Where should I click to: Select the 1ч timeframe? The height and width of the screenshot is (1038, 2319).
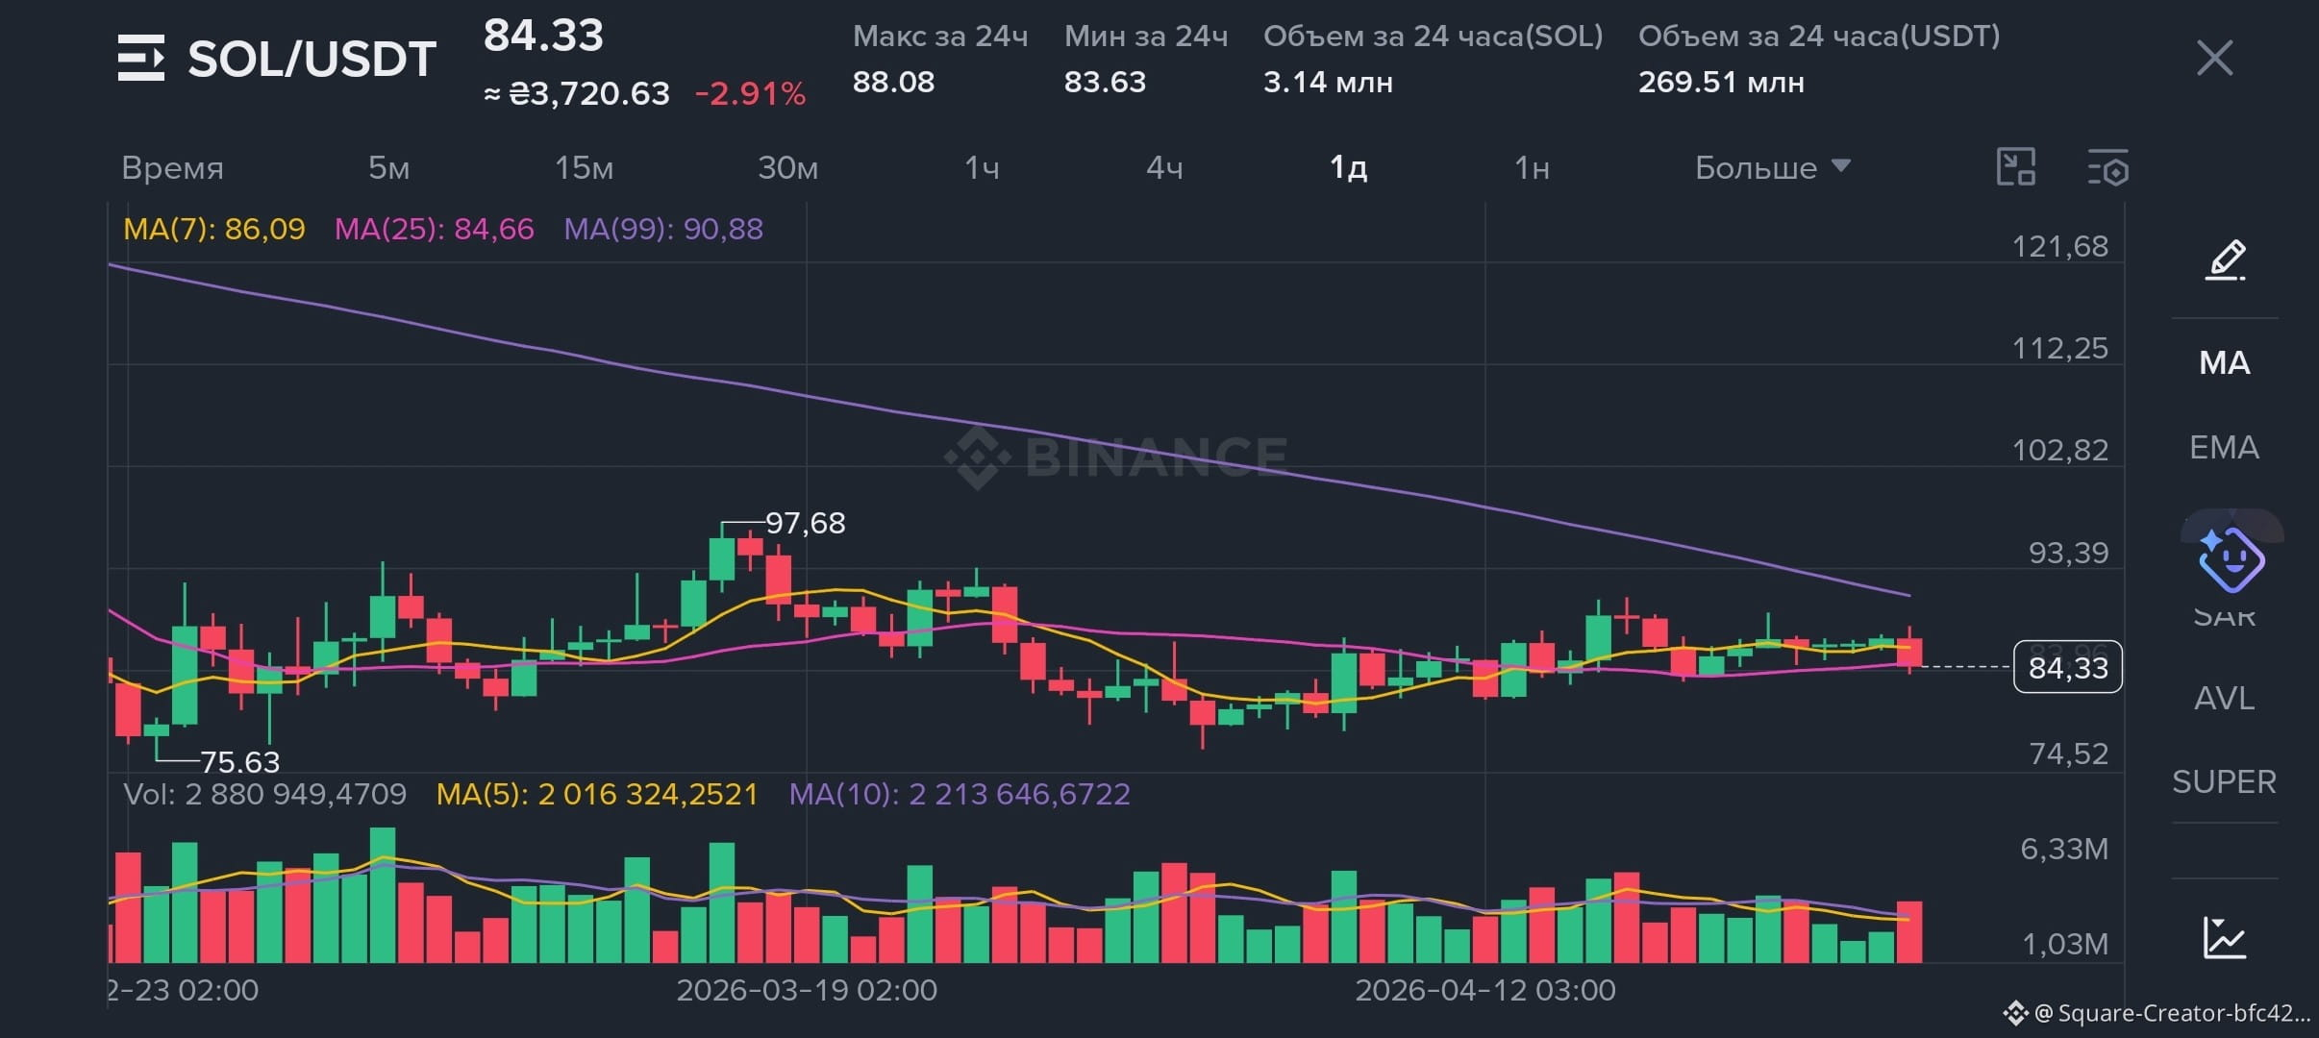pyautogui.click(x=982, y=167)
